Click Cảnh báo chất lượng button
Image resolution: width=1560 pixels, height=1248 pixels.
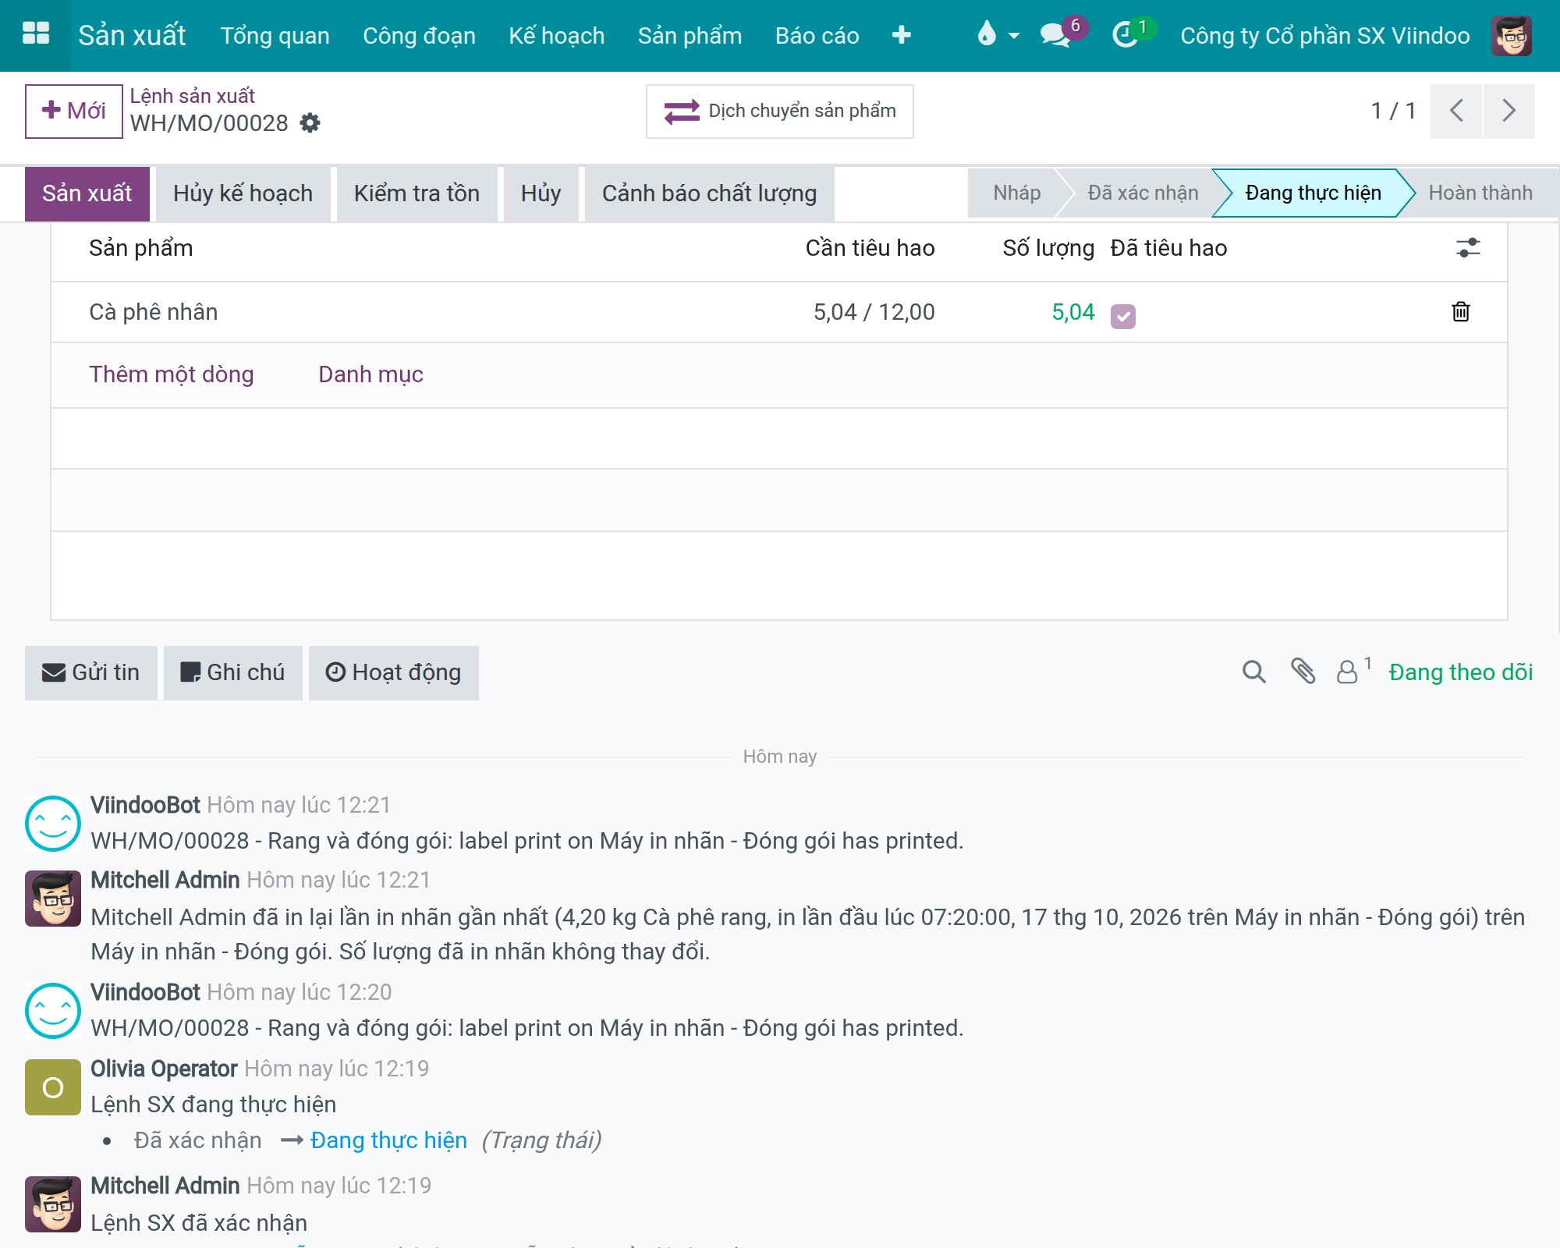[710, 193]
